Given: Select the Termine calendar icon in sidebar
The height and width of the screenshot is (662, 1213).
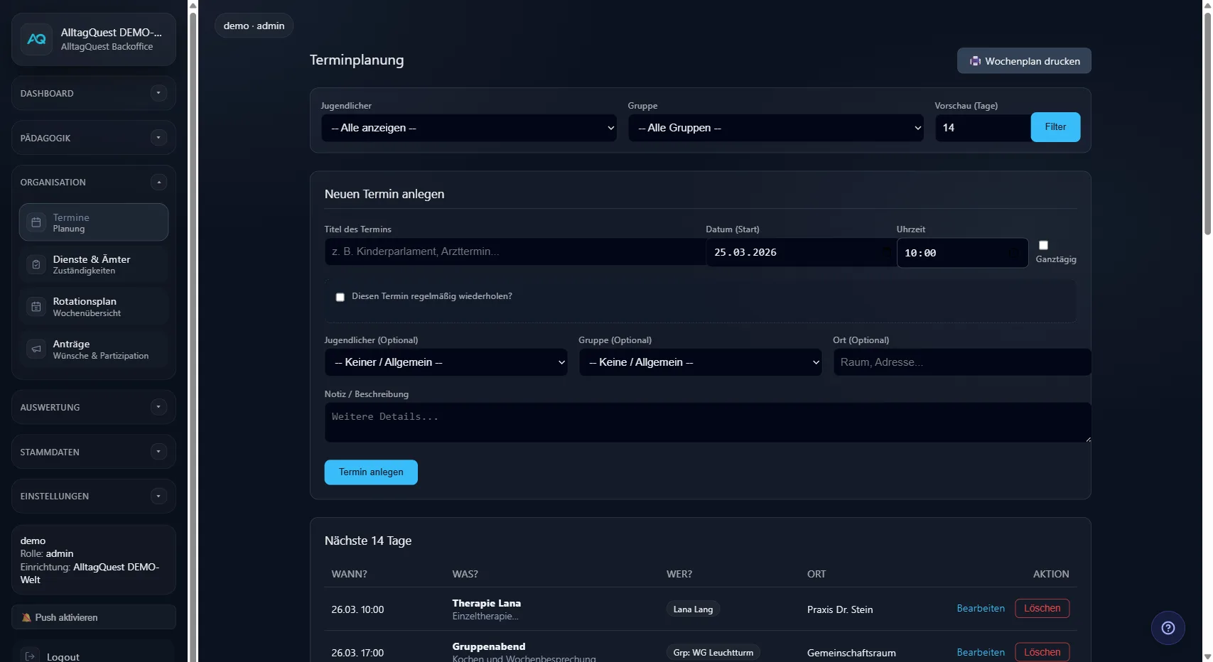Looking at the screenshot, I should (x=36, y=222).
